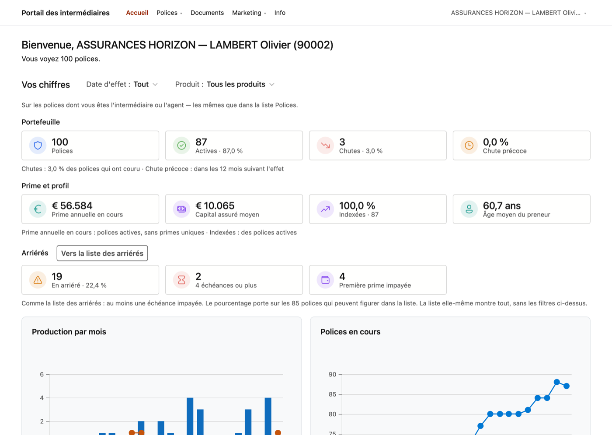612x435 pixels.
Task: Click the downward trend icon for Chutes
Action: pos(326,146)
